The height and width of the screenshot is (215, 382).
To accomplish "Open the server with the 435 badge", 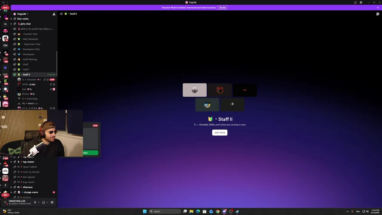I will click(5, 59).
